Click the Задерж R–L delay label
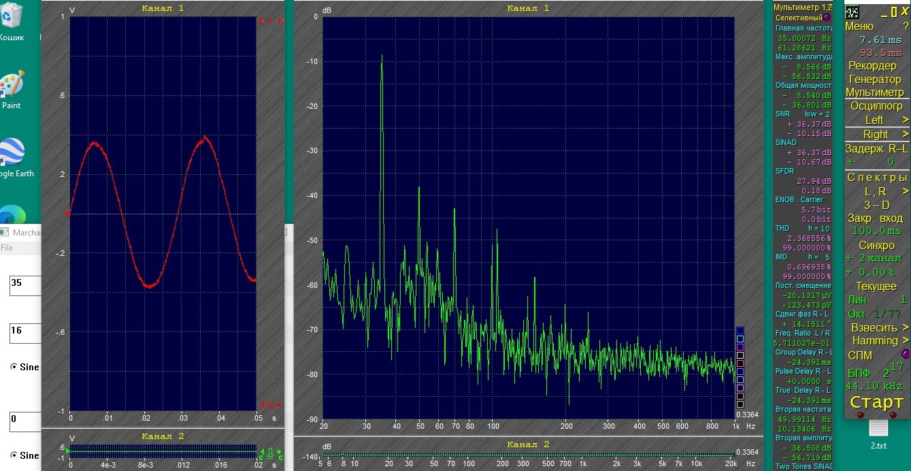 coord(876,148)
